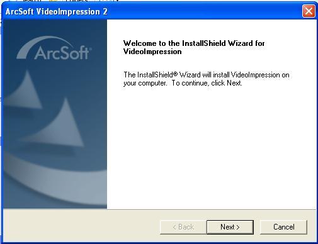Viewport: 318px width, 244px height.
Task: Click the bold VideoImpression word in the heading
Action: coord(152,52)
